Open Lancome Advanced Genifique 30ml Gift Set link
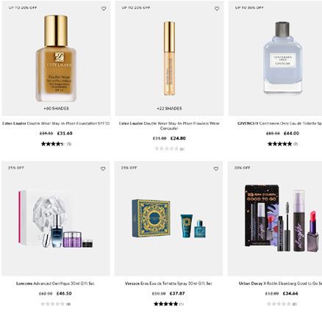The width and height of the screenshot is (322, 316). coord(55,284)
